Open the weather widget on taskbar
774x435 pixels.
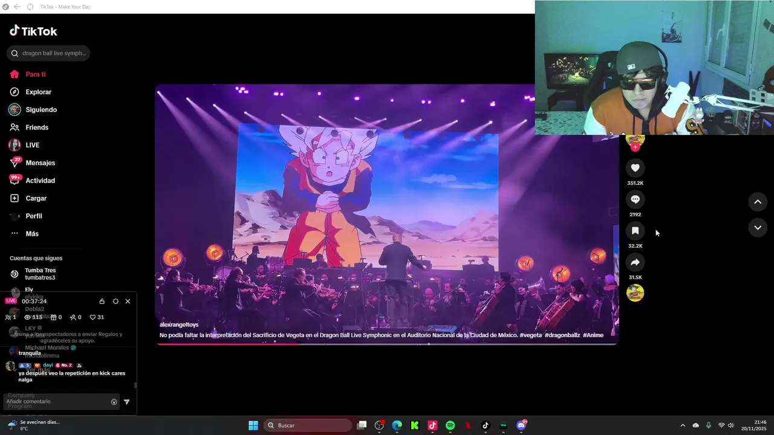coord(34,425)
